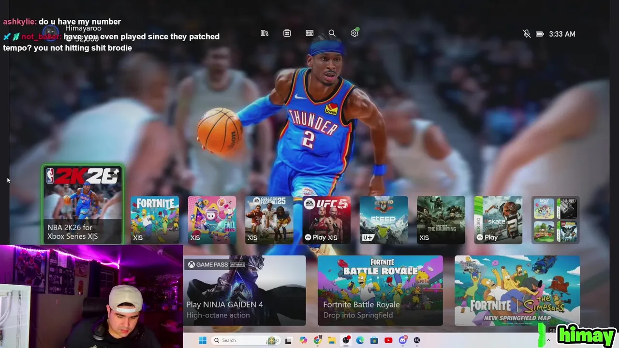Screen dimensions: 619x348
Task: Click the Windows taskbar Search box
Action: (x=246, y=340)
